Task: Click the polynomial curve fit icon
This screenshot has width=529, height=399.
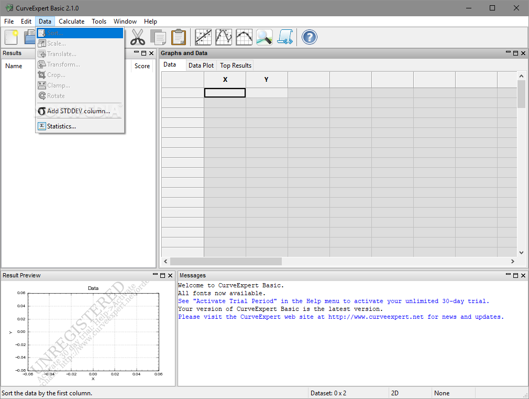Action: pyautogui.click(x=244, y=37)
